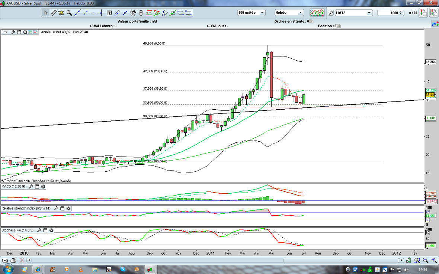
Task: Pick the ruler measurement tool
Action: coord(53,13)
